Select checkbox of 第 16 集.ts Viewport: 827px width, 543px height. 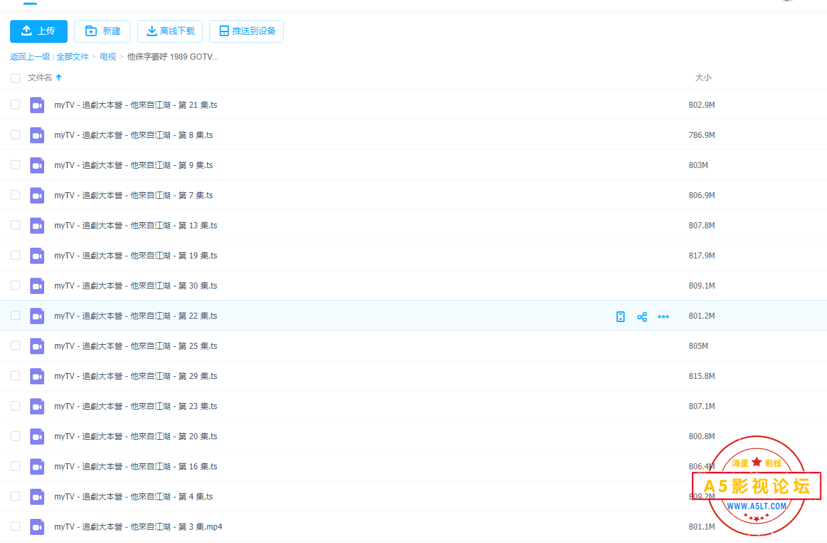click(x=15, y=466)
